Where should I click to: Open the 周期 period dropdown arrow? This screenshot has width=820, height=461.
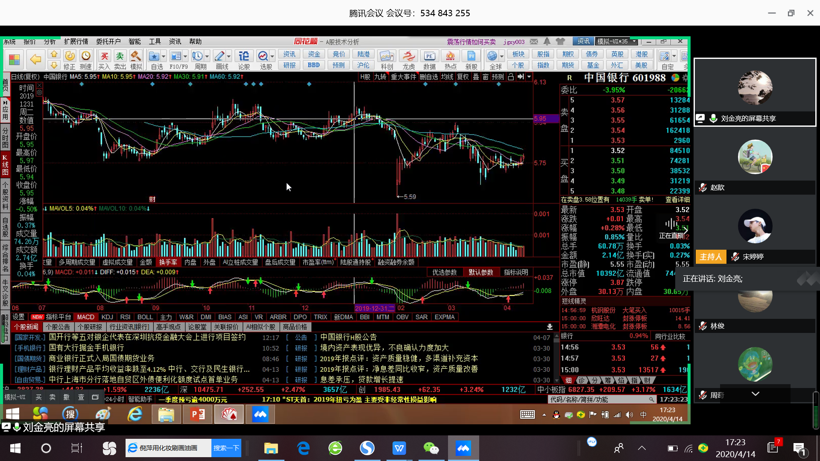click(x=207, y=56)
